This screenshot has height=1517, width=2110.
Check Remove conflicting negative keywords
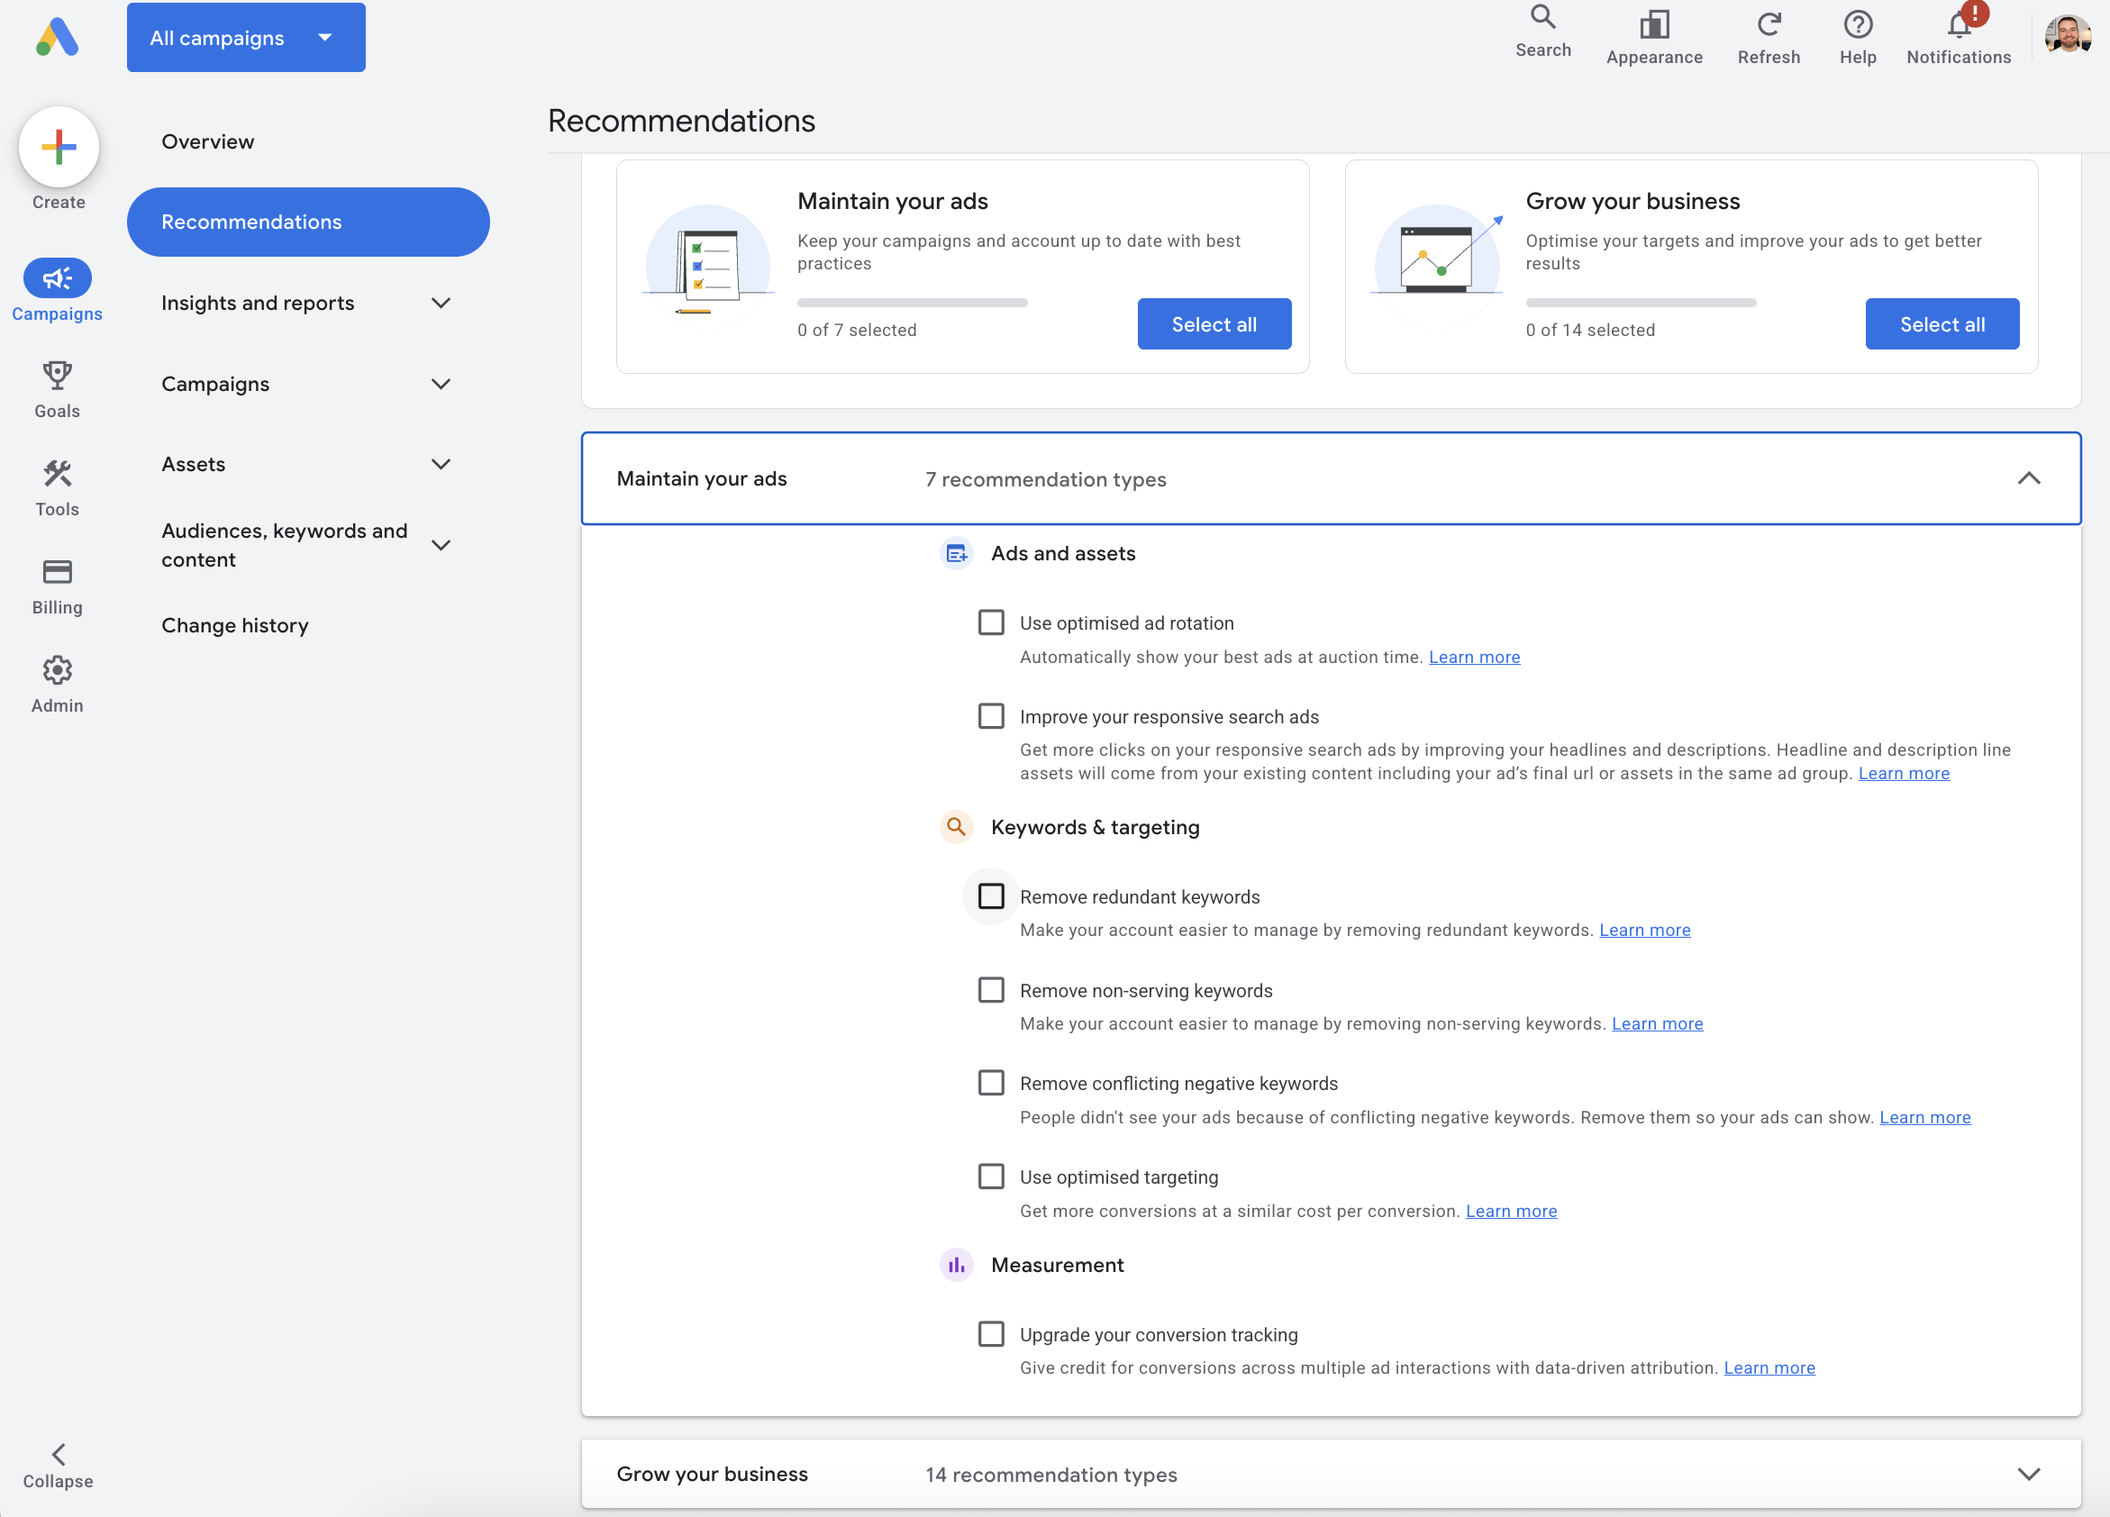(991, 1083)
